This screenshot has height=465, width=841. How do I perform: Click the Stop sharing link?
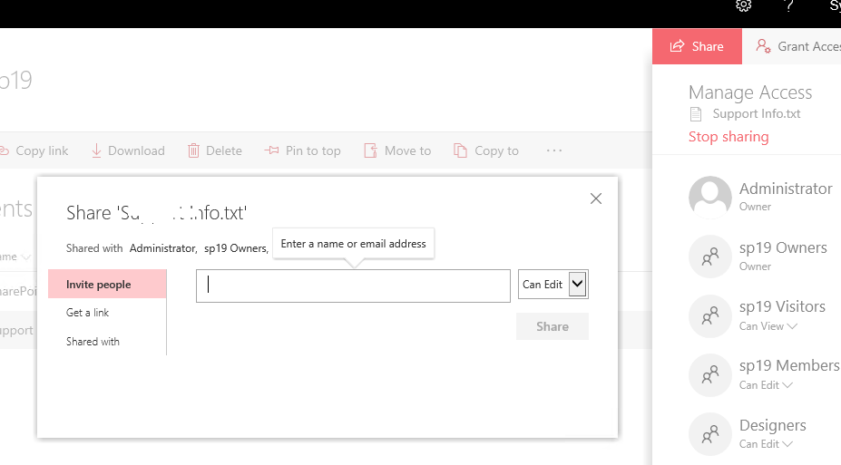tap(729, 137)
